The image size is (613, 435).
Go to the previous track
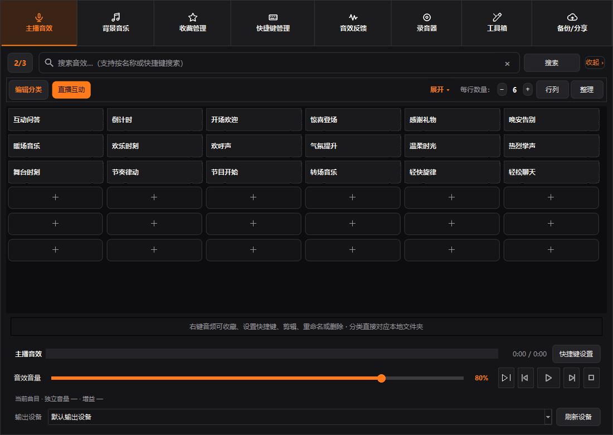click(526, 378)
